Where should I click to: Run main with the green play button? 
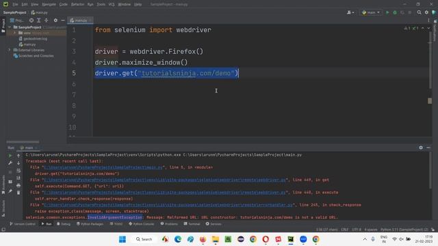click(x=387, y=12)
